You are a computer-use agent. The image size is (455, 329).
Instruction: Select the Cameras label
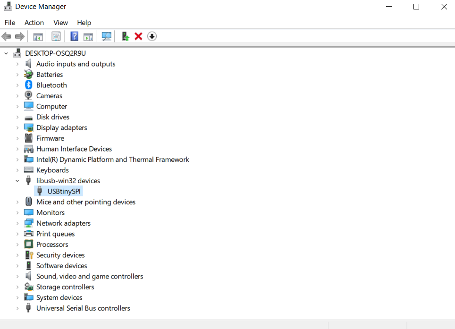[x=50, y=96]
